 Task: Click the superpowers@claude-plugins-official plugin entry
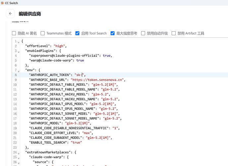(x=64, y=56)
